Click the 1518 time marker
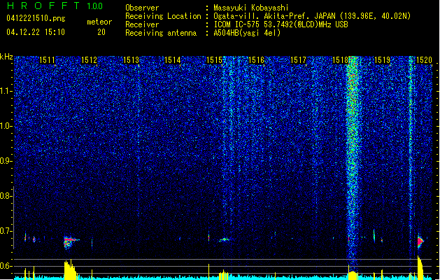The height and width of the screenshot is (280, 440). (x=340, y=60)
